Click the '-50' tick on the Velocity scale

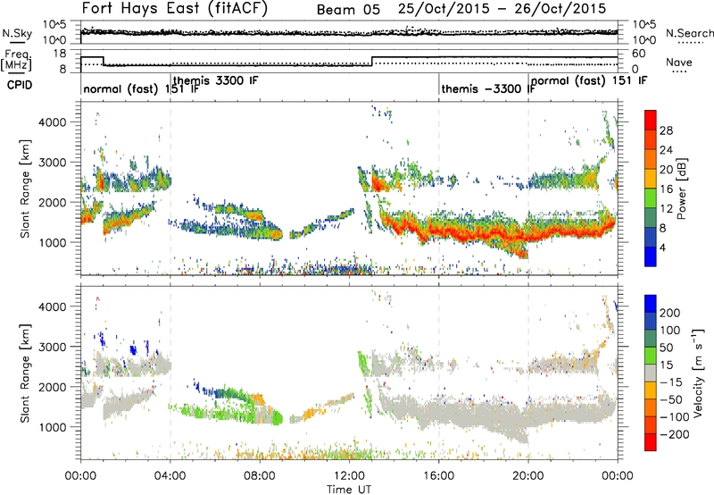pos(671,399)
